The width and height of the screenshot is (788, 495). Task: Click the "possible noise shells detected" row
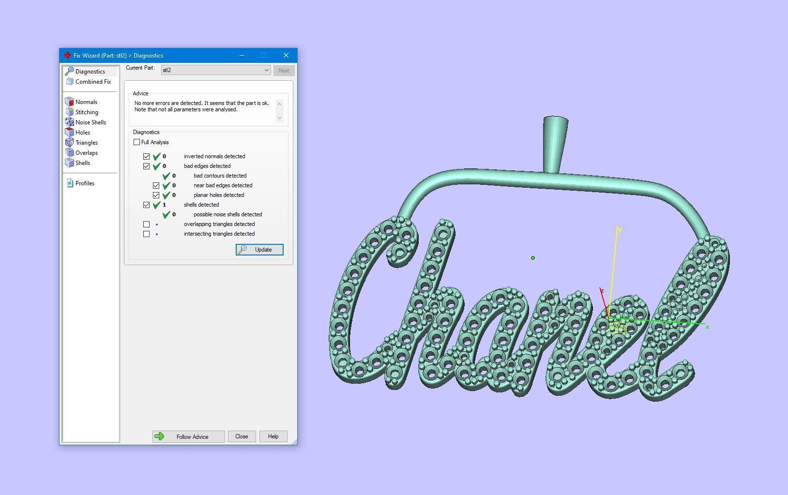click(212, 215)
